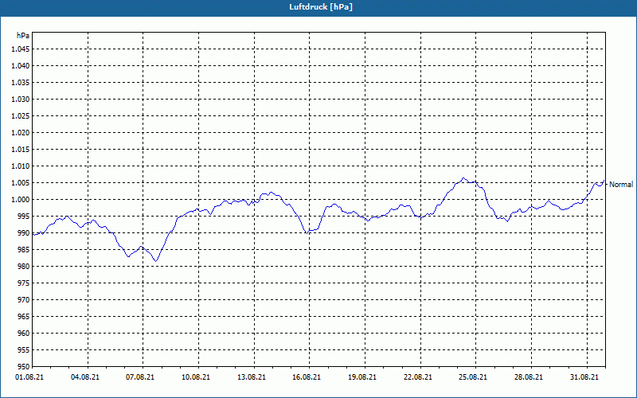Select the 1.035 y-axis value

tap(19, 83)
